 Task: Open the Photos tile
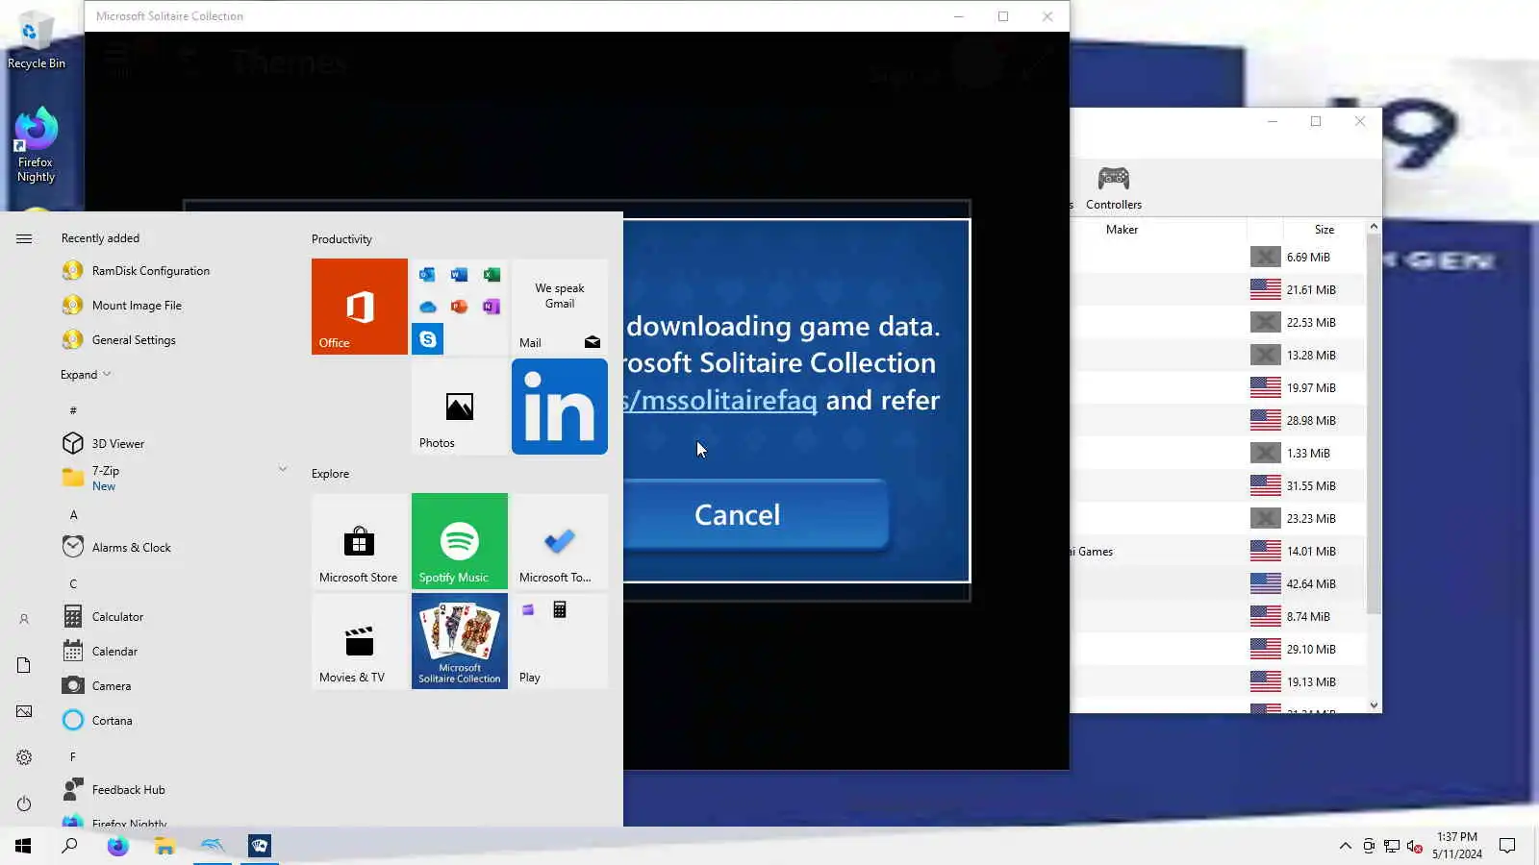click(x=460, y=407)
